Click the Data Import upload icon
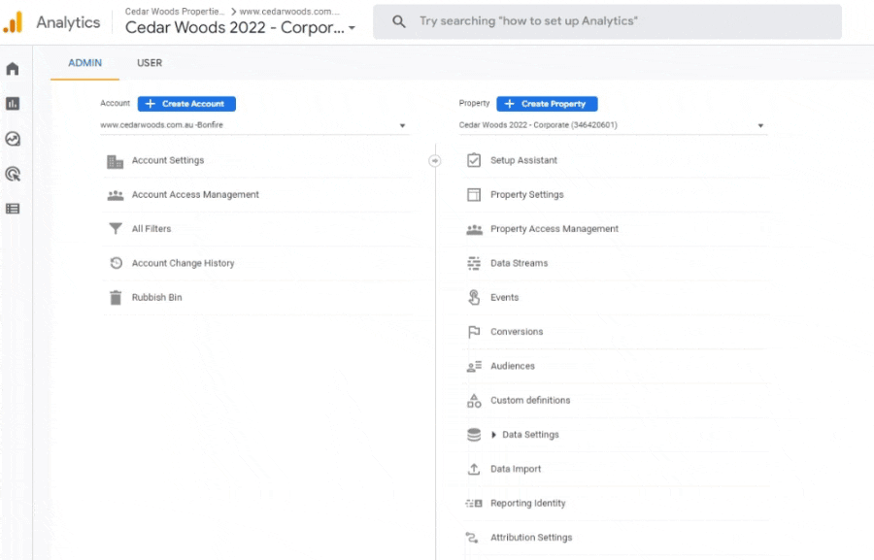This screenshot has width=874, height=560. point(474,469)
